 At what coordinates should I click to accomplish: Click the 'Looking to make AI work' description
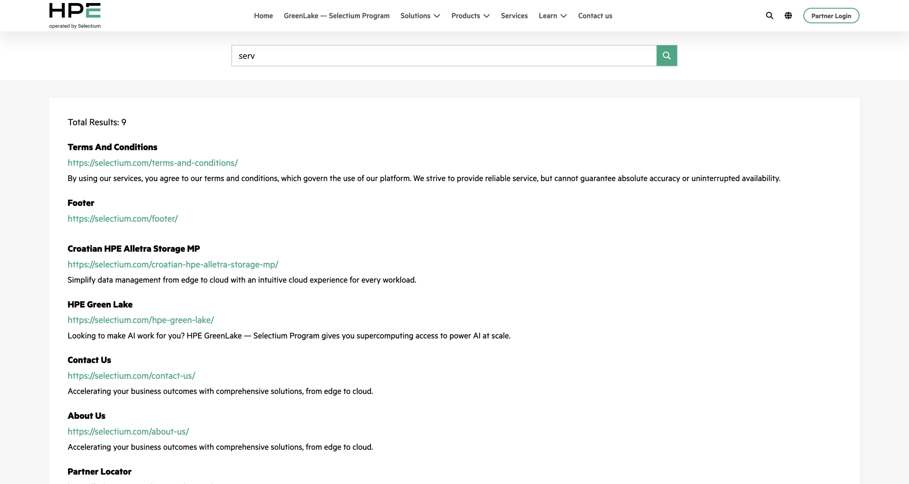[289, 336]
